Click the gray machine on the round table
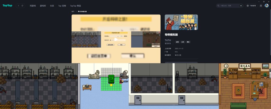271x109 pixels. [x=125, y=74]
